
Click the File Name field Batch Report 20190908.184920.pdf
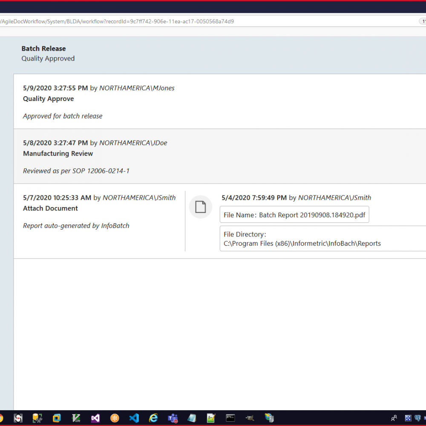click(x=294, y=215)
